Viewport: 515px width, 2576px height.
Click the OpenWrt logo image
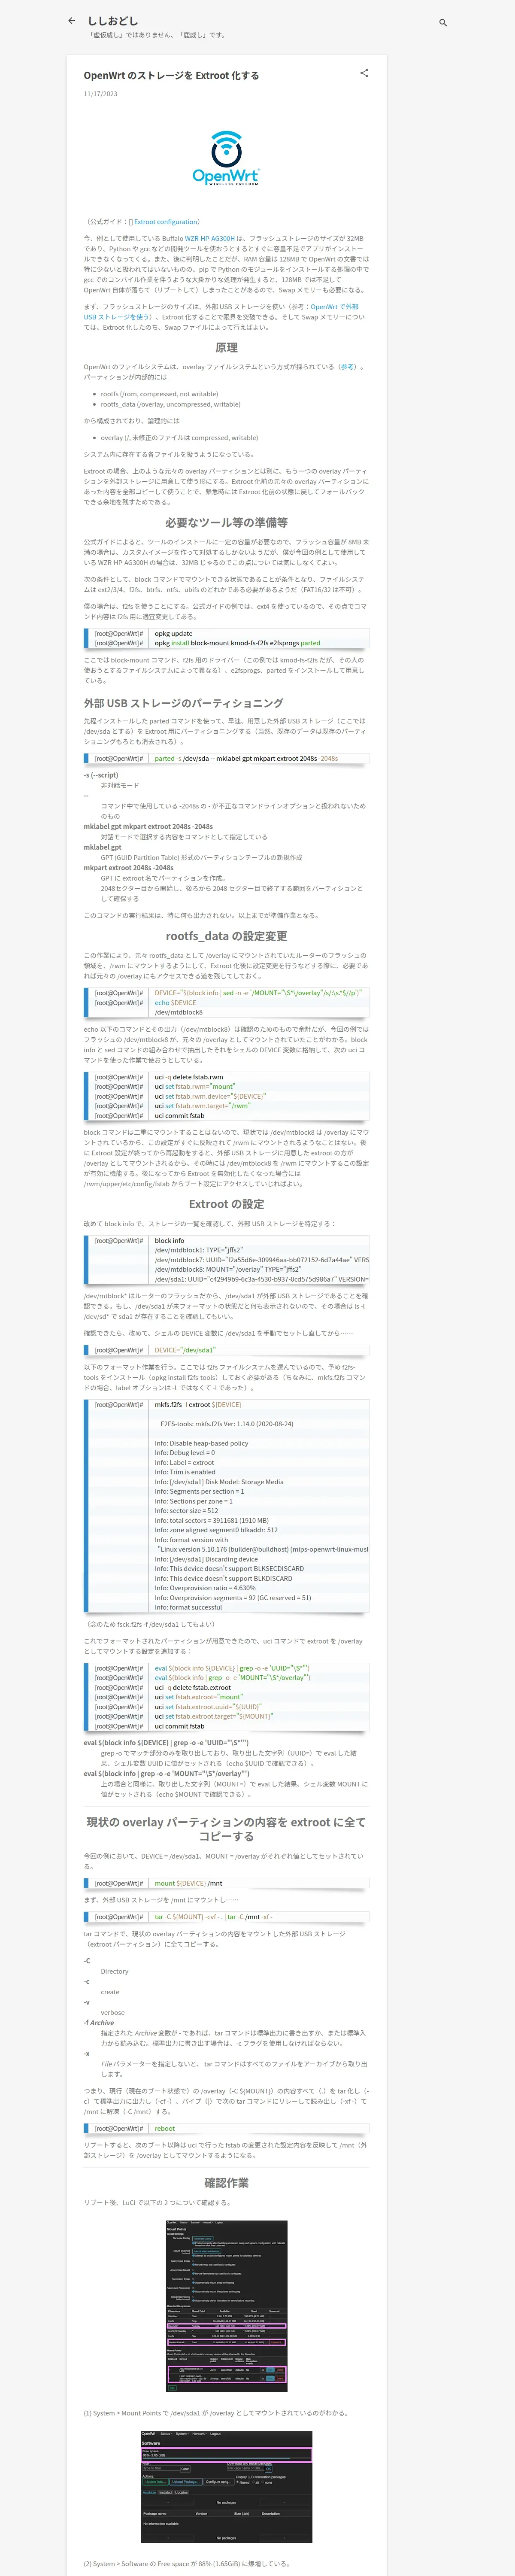226,158
